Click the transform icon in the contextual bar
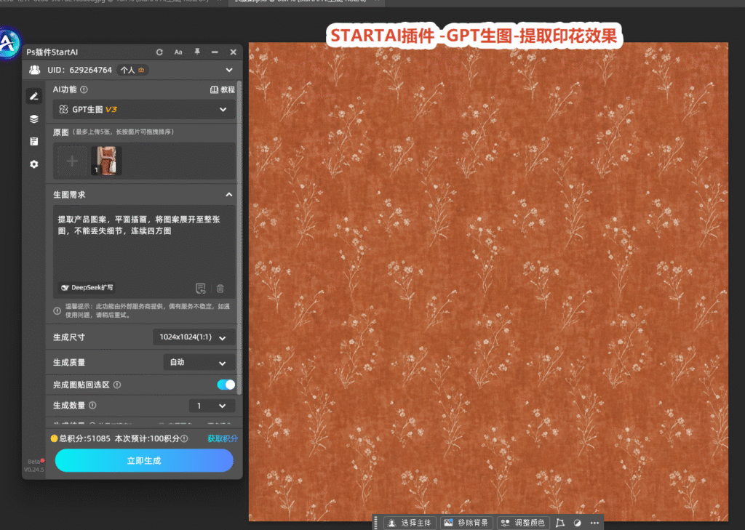 coord(559,523)
